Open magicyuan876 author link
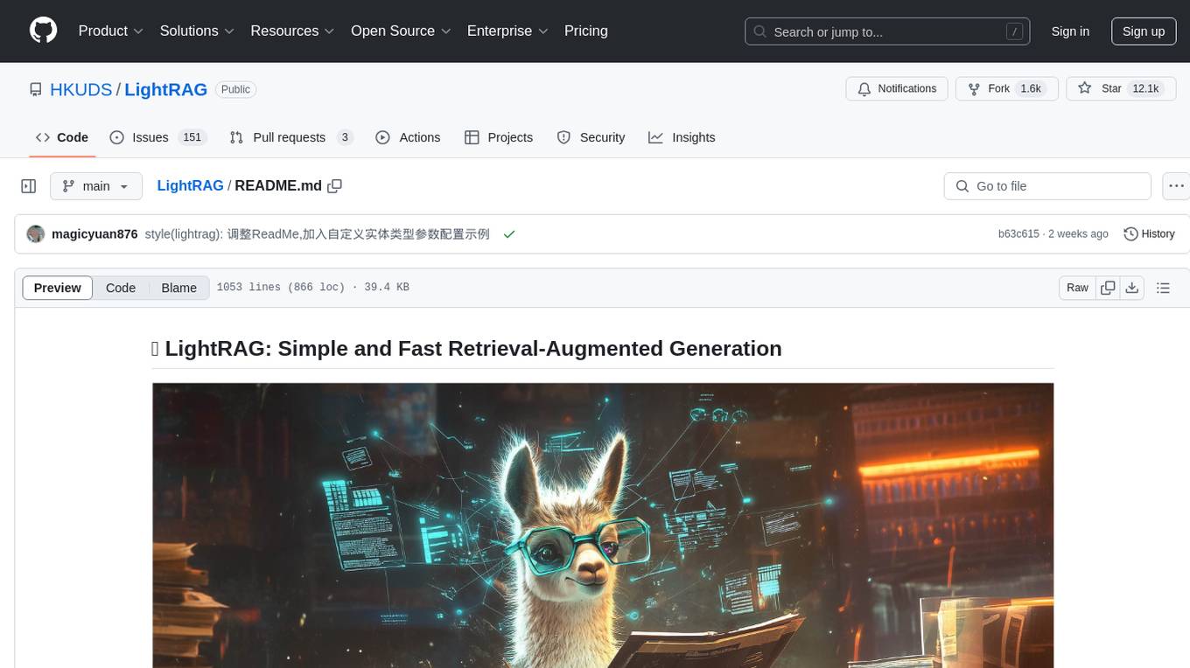Image resolution: width=1190 pixels, height=668 pixels. tap(94, 234)
